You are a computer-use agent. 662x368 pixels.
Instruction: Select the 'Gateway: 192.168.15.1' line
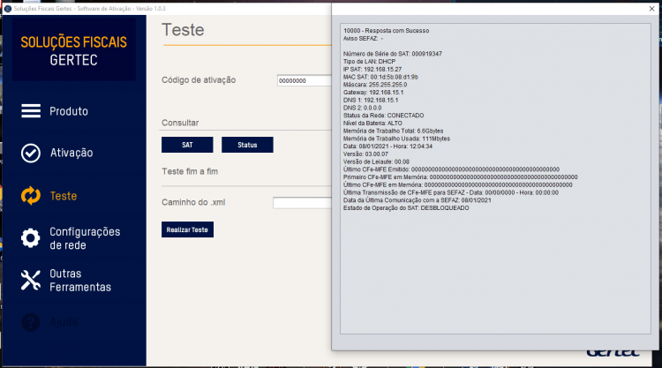(x=373, y=93)
